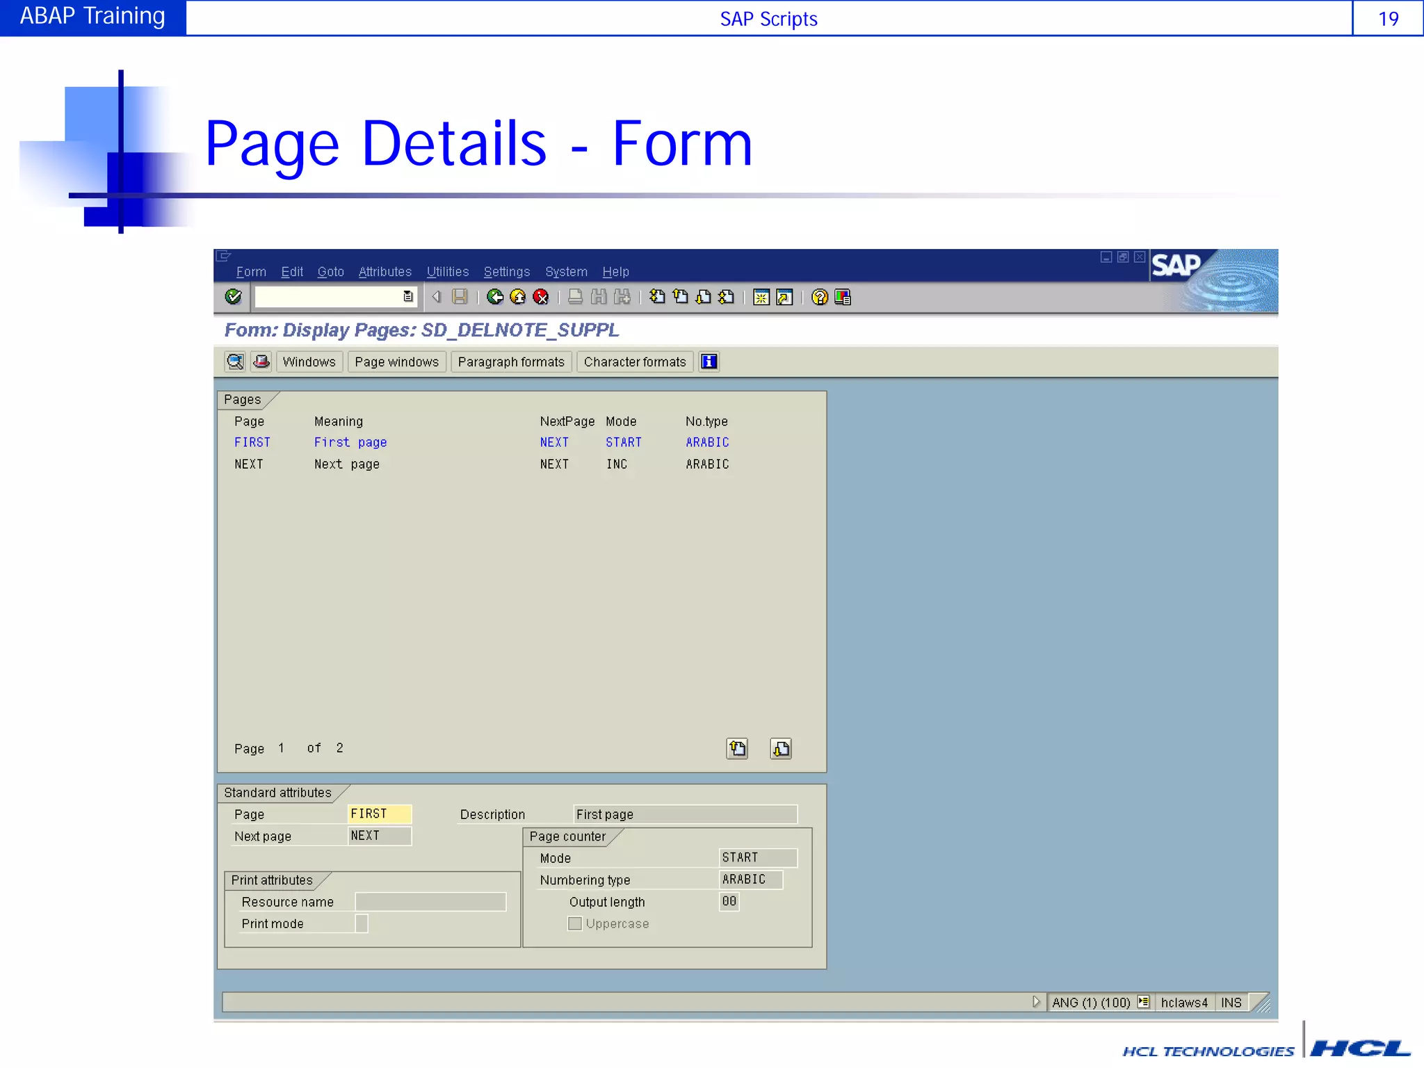Click the Character formats button
The width and height of the screenshot is (1424, 1068).
click(x=634, y=362)
